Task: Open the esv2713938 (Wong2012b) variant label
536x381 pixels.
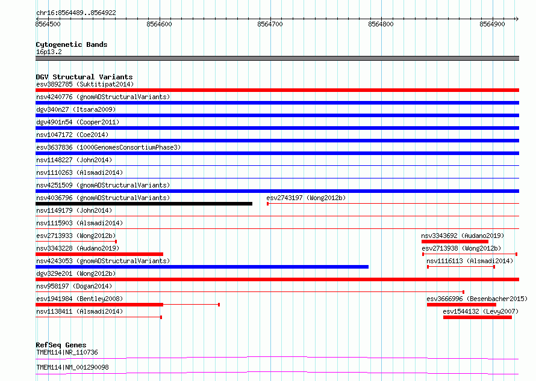Action: point(461,248)
